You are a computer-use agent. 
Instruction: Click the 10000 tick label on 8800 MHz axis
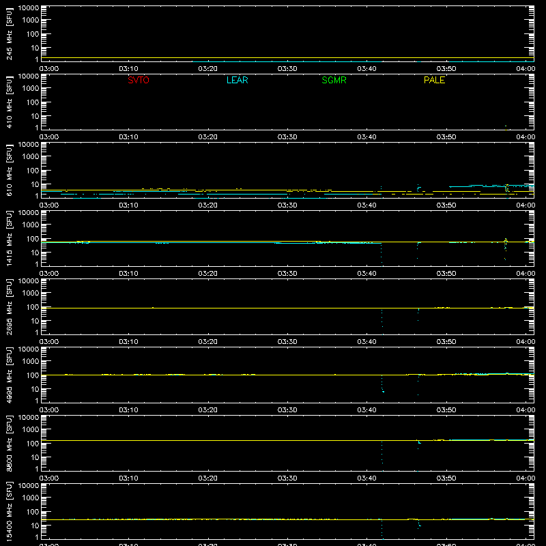29,418
